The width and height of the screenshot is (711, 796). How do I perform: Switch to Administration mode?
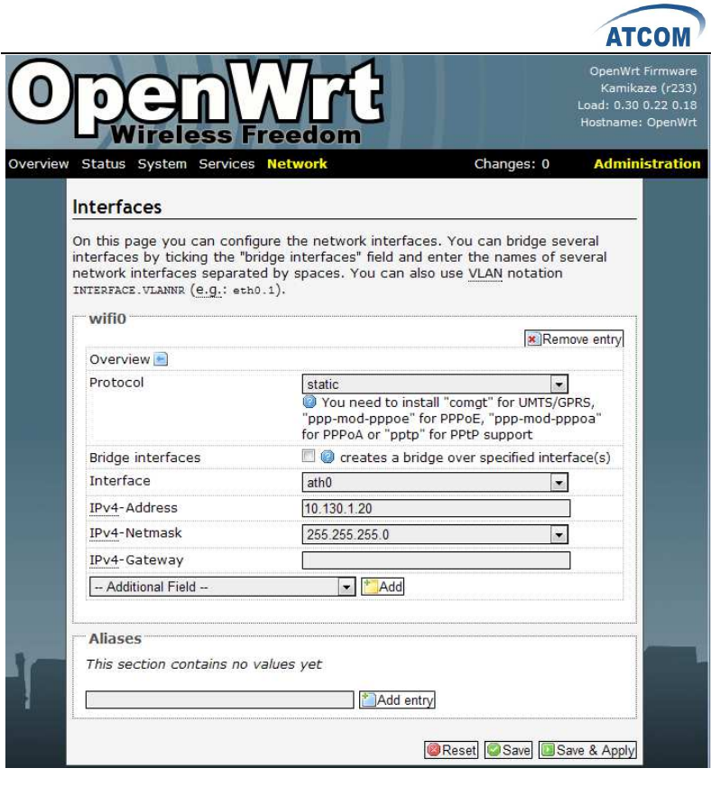coord(647,164)
